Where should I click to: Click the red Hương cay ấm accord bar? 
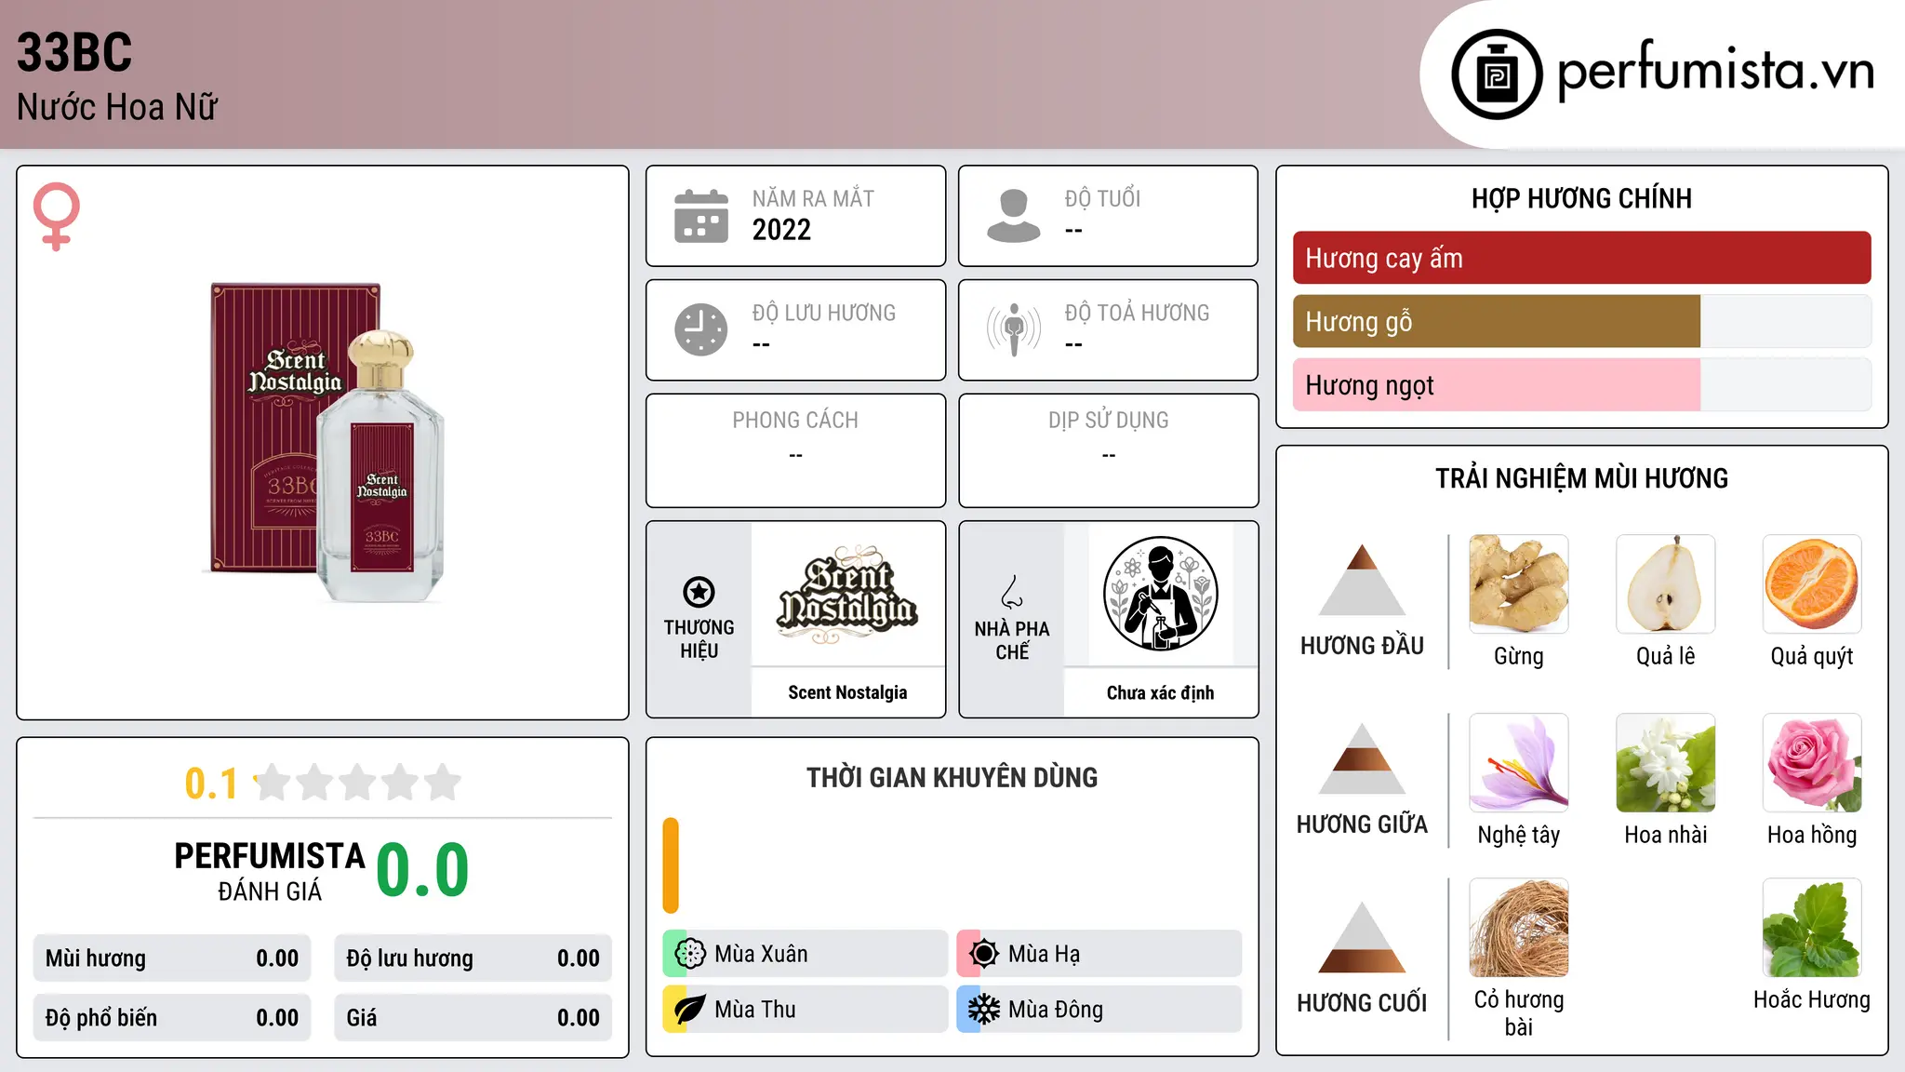pos(1582,258)
